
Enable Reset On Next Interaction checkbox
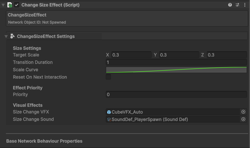(108, 77)
